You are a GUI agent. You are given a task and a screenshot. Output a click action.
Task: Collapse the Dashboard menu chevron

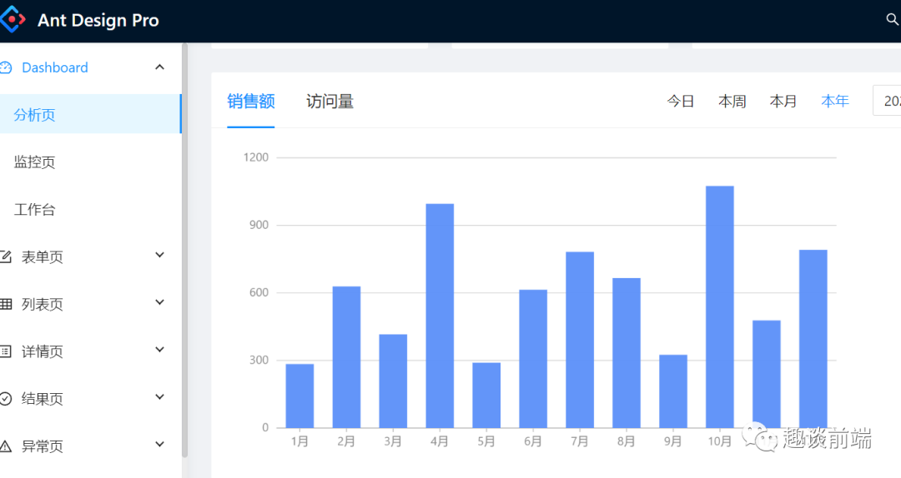pyautogui.click(x=159, y=67)
